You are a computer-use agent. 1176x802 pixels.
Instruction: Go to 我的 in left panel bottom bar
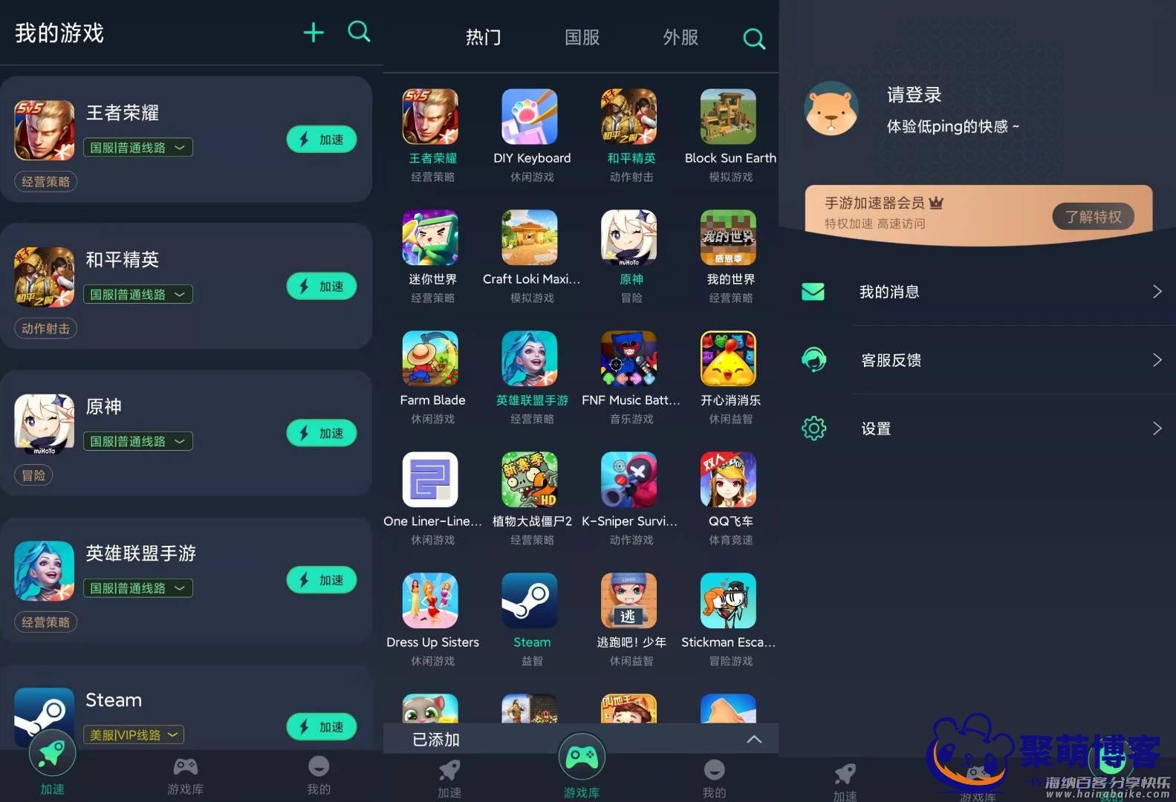(x=319, y=776)
